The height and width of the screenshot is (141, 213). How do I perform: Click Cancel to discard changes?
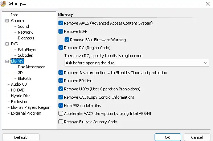coord(197,137)
